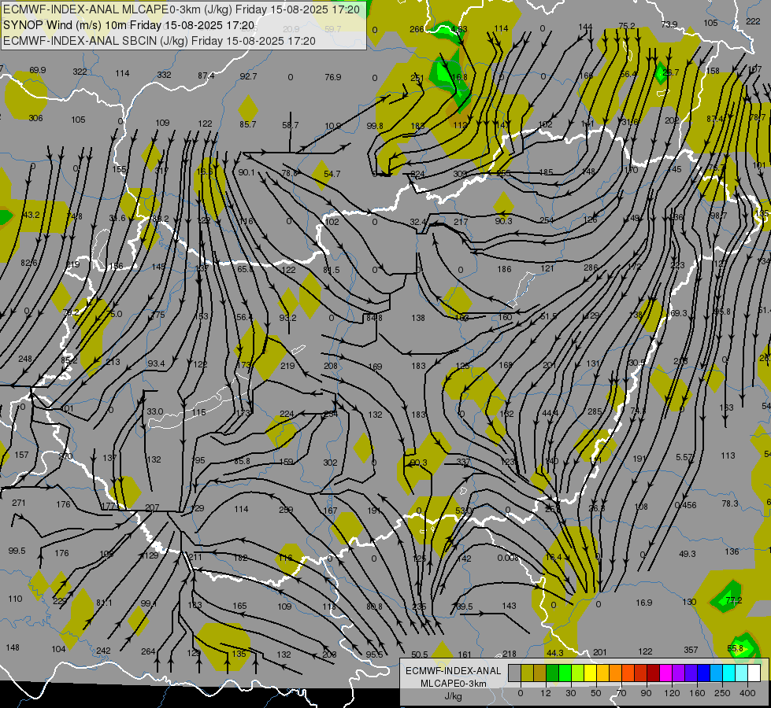Screen dimensions: 771x708
Task: Click the map value 242
Action: pyautogui.click(x=103, y=651)
